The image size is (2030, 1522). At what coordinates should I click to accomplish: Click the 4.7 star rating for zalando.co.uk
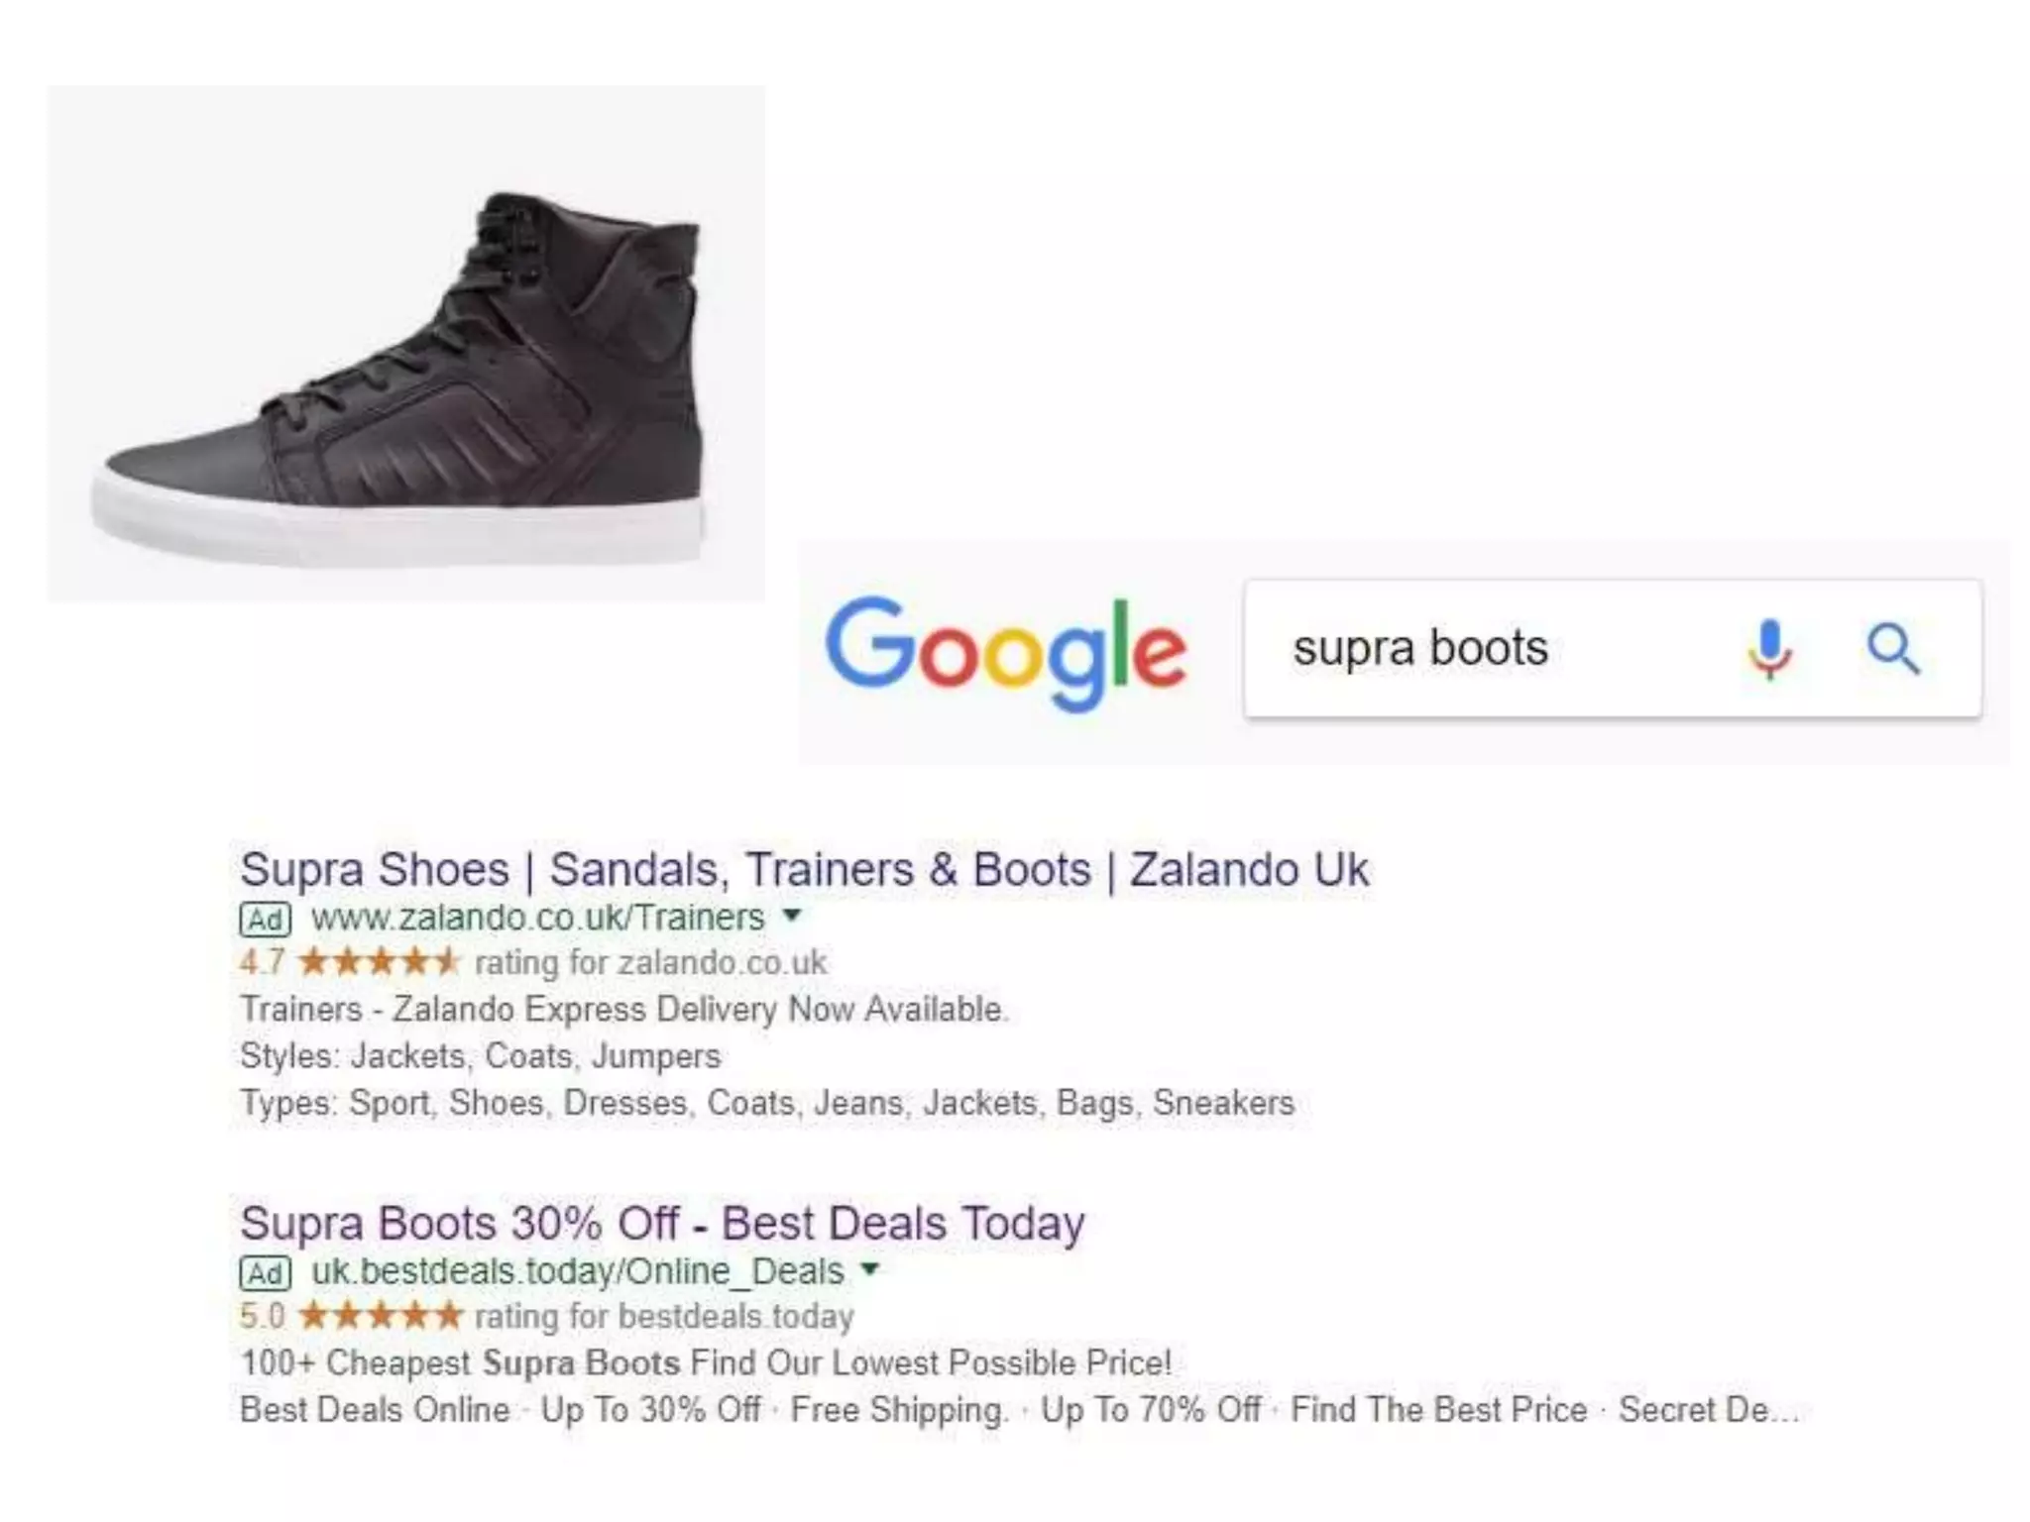(x=349, y=962)
